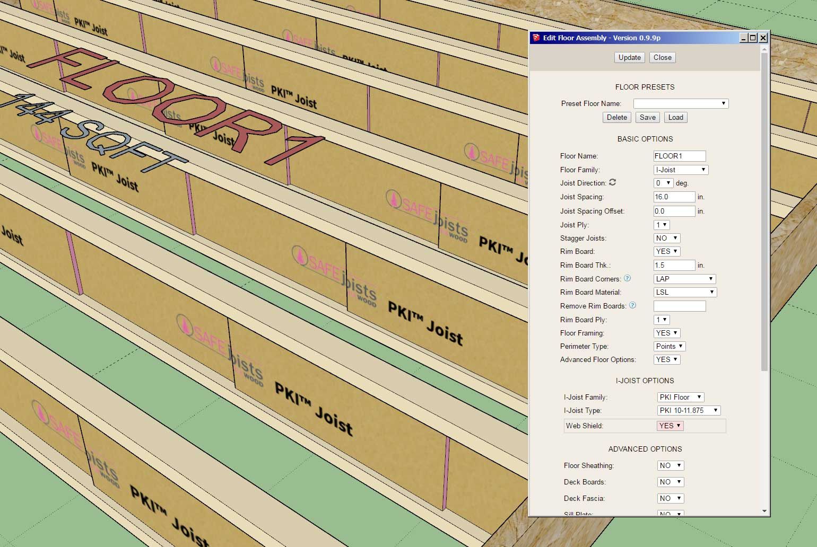Click the Remove Rim Boards field
The image size is (817, 547).
[680, 306]
